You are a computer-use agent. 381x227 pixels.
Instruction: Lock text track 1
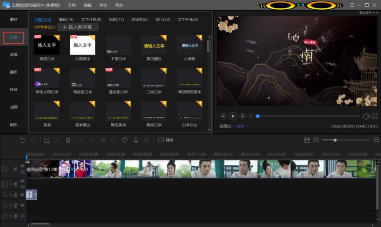coord(15,195)
